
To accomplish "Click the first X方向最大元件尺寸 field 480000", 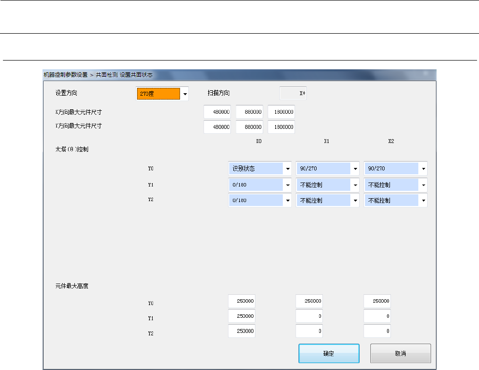I will point(217,112).
